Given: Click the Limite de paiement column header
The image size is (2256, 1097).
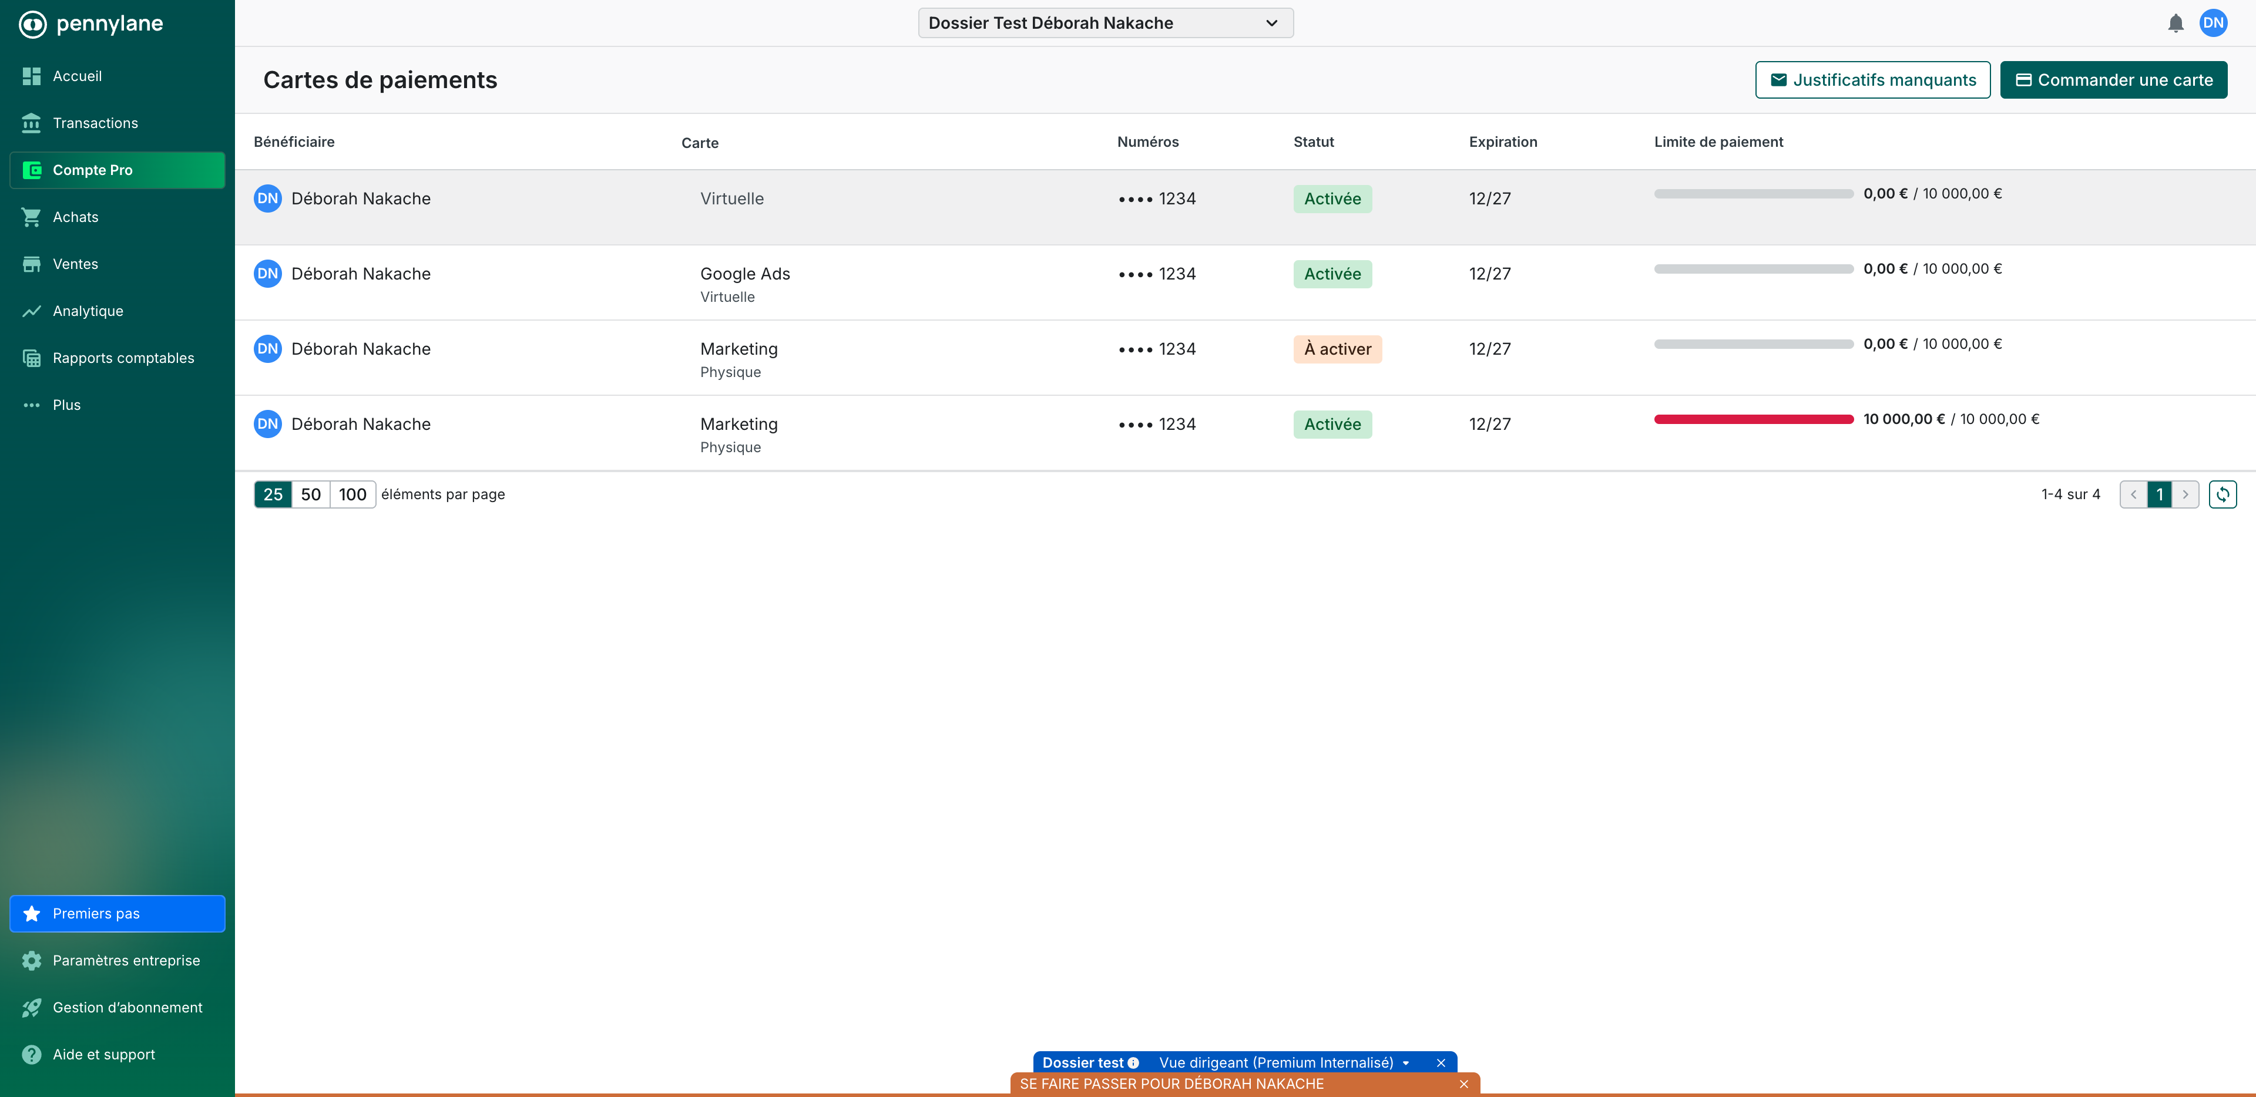Looking at the screenshot, I should [1718, 142].
